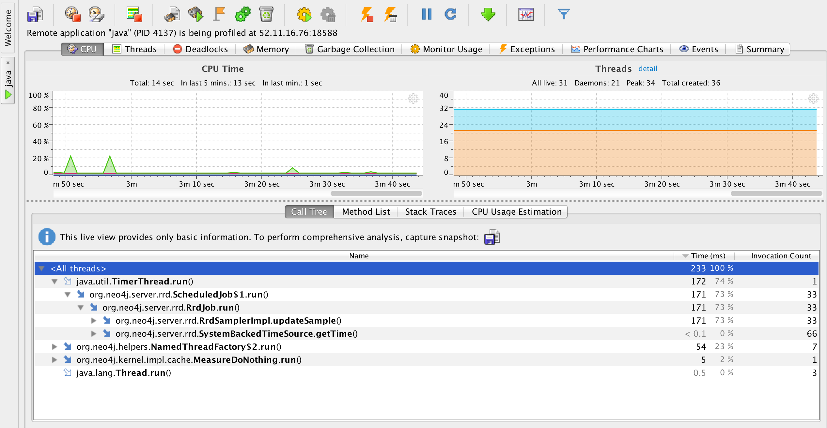Close the java session side tab

coord(8,63)
